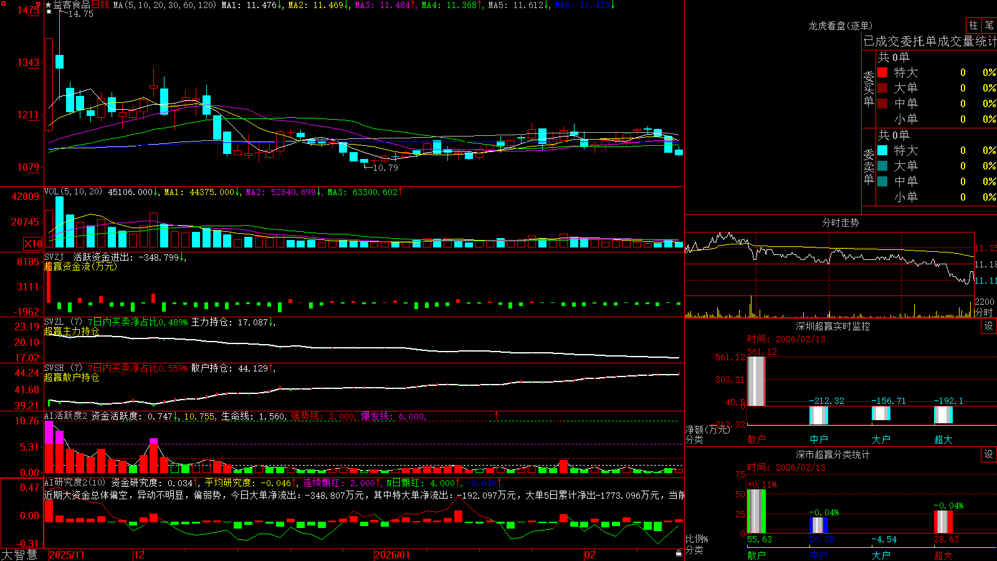Select the 12 month timeline label
Viewport: 997px width, 561px height.
click(x=140, y=555)
